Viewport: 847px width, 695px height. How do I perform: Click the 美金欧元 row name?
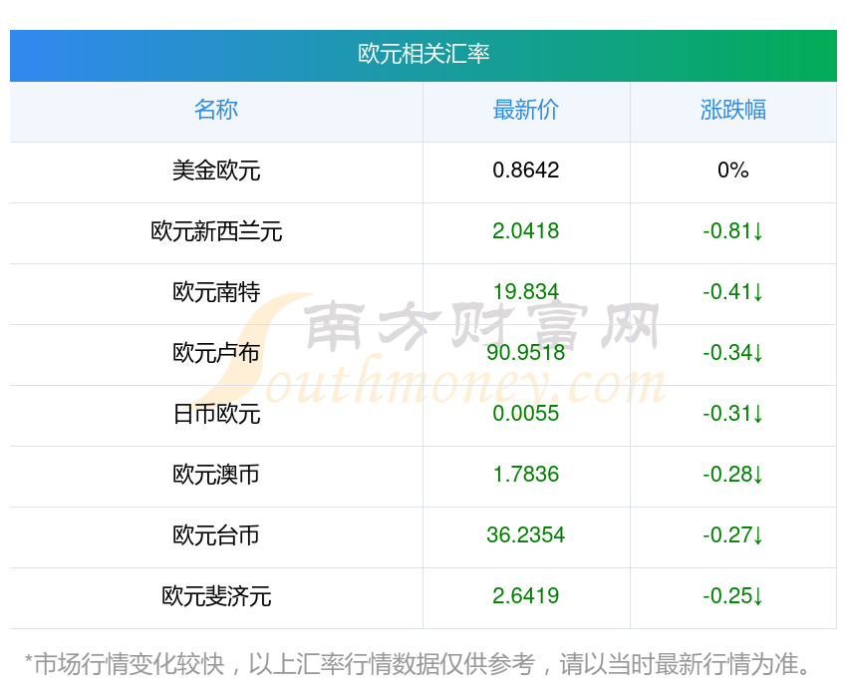point(216,171)
